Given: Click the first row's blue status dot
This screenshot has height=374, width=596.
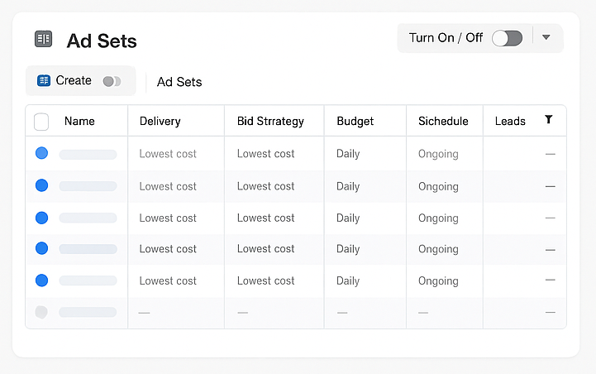Looking at the screenshot, I should [42, 154].
